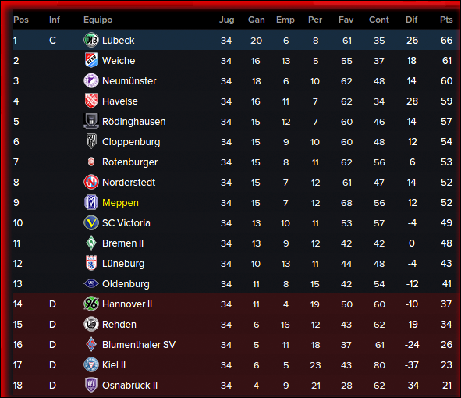Click the Equipo column header

(98, 20)
